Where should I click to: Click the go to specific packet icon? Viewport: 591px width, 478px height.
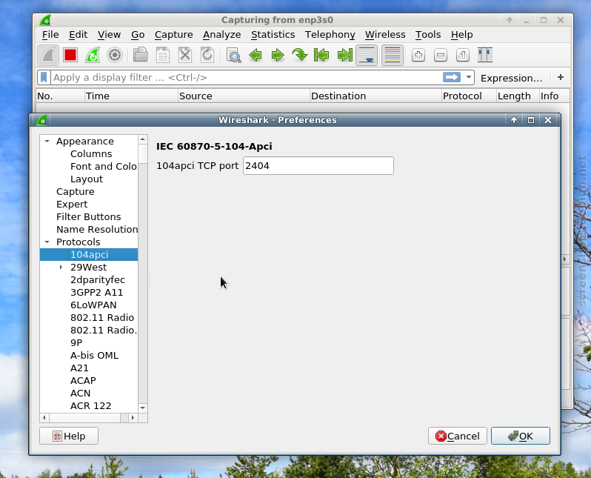pos(300,55)
